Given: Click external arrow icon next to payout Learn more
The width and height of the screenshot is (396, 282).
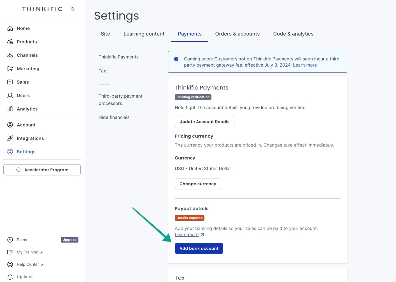Looking at the screenshot, I should coord(202,235).
